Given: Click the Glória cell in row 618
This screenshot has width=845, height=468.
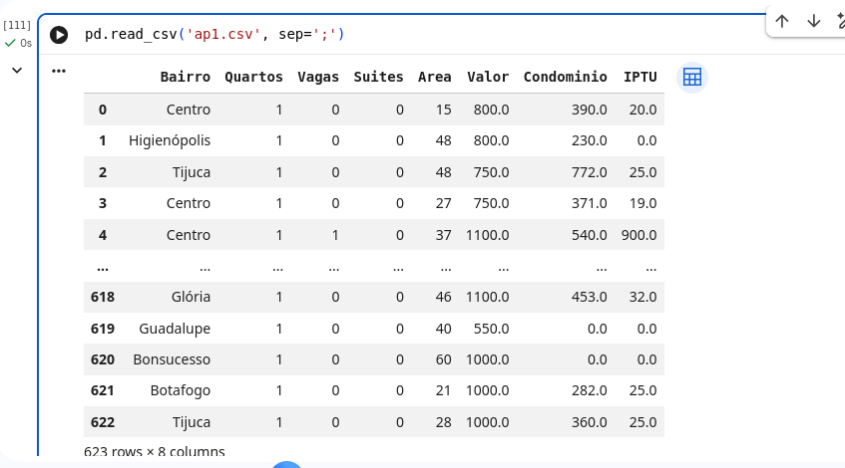Looking at the screenshot, I should pyautogui.click(x=191, y=297).
